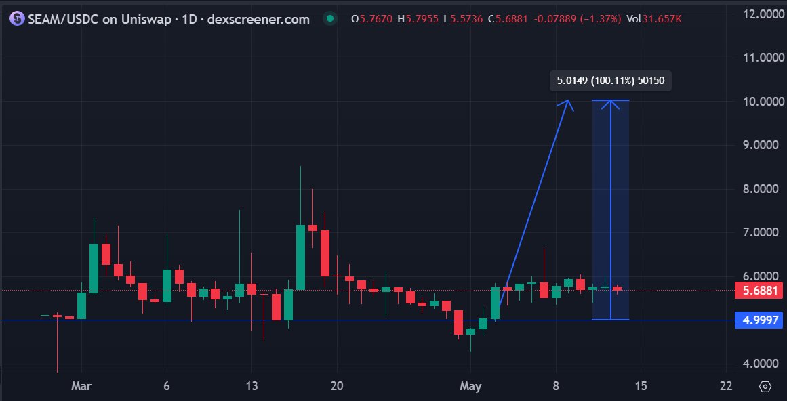Image resolution: width=787 pixels, height=401 pixels.
Task: Click the change value −0.07889 (−1.37%)
Action: coord(576,20)
